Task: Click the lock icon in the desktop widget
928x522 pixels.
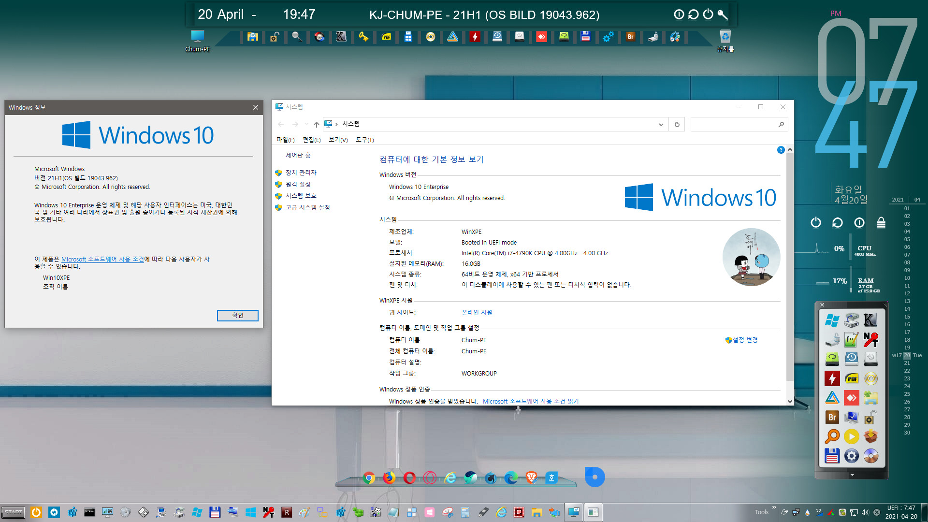Action: [881, 222]
